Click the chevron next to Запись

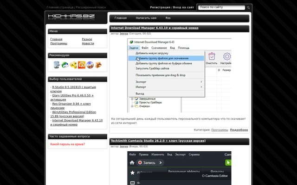tap(161, 162)
